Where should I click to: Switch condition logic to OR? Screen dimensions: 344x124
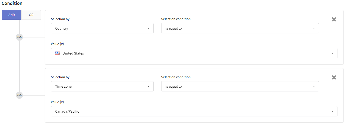click(x=31, y=15)
